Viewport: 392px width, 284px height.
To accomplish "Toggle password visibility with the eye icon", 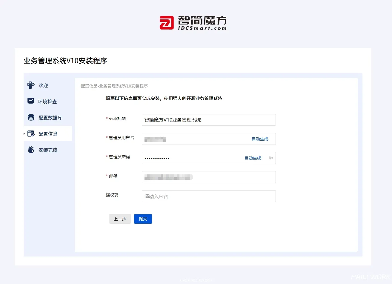I will 270,158.
